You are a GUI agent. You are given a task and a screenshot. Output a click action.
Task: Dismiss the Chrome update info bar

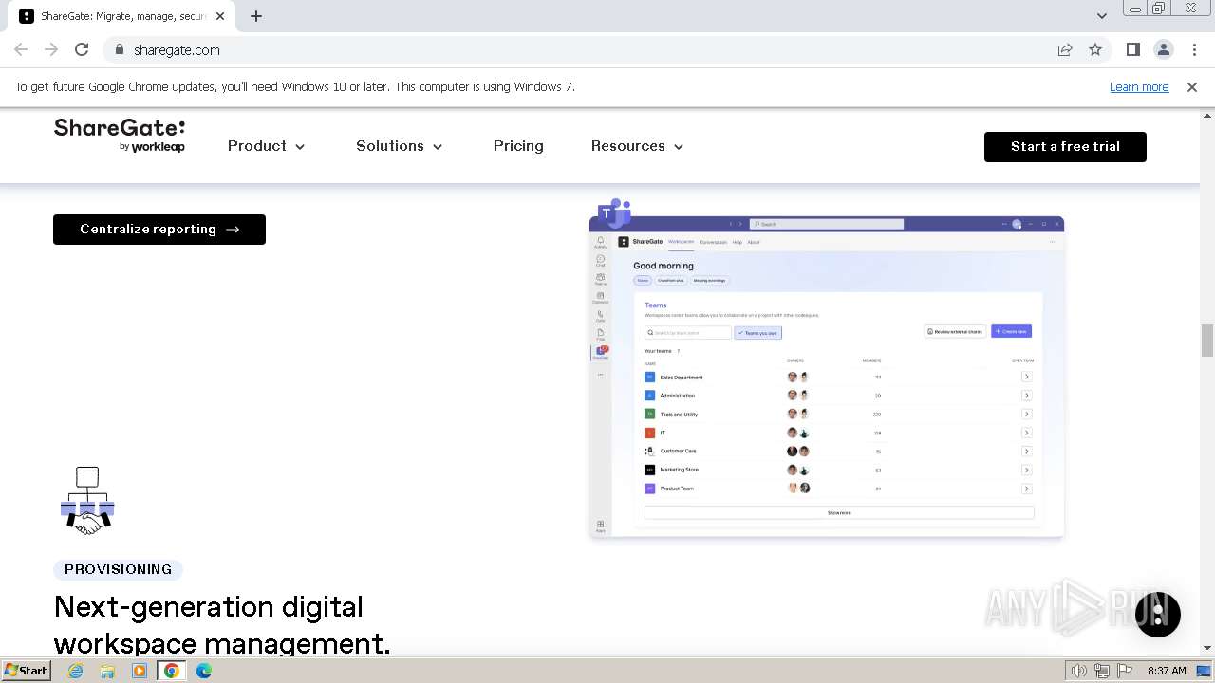[1192, 87]
